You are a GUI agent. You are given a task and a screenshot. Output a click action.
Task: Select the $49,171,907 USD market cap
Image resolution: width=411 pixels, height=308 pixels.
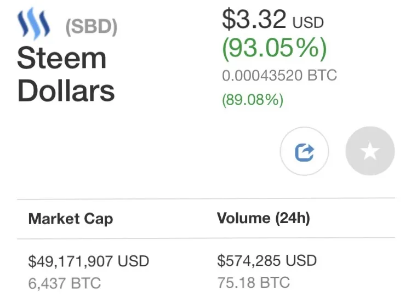89,261
